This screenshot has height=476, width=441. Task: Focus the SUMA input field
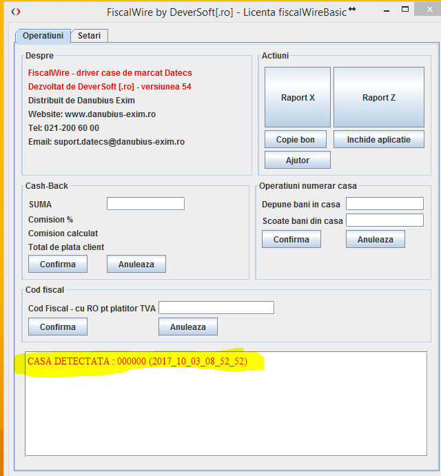pyautogui.click(x=145, y=203)
